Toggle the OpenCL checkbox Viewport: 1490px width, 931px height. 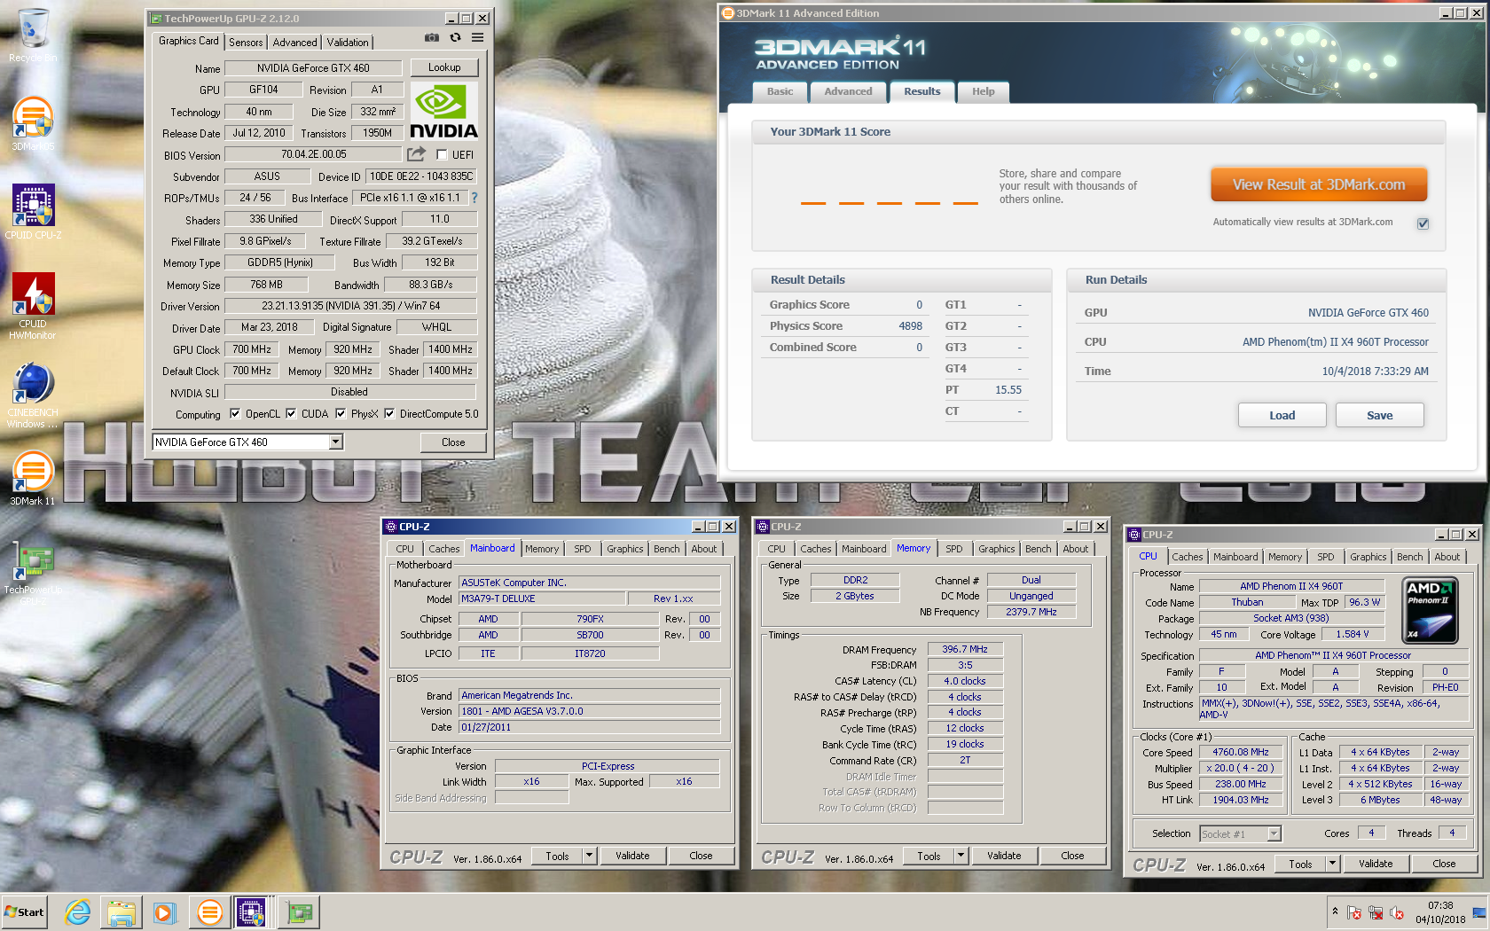point(235,413)
